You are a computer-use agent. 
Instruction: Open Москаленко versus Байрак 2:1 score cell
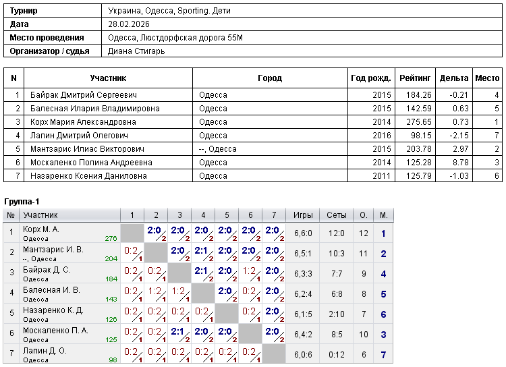tap(179, 335)
